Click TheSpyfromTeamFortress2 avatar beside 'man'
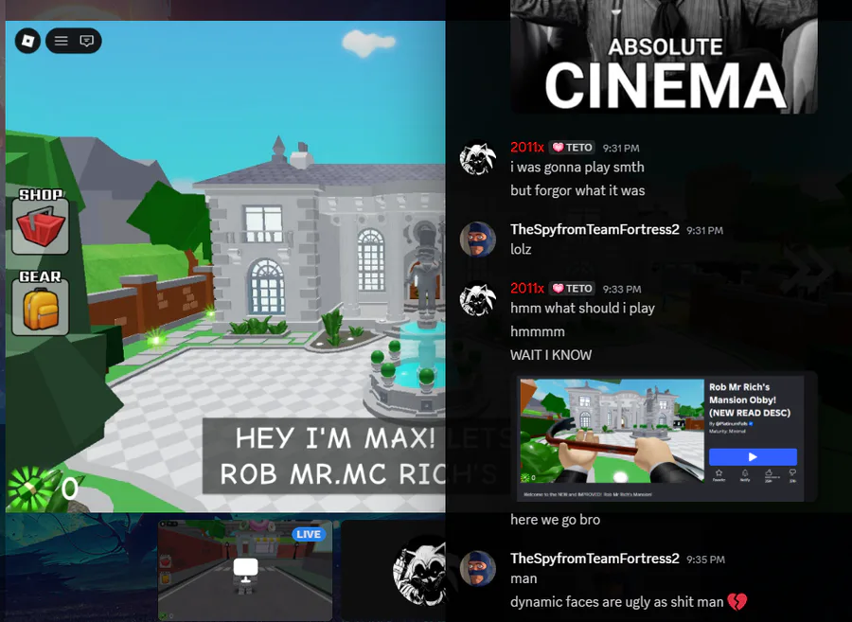Viewport: 852px width, 622px height. [x=478, y=569]
